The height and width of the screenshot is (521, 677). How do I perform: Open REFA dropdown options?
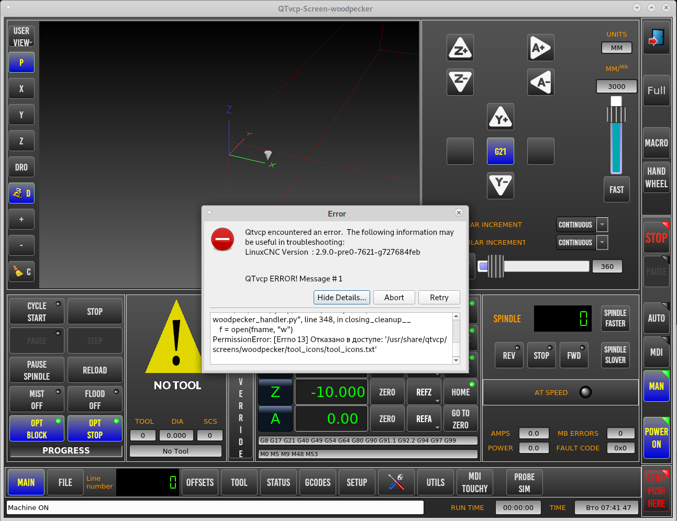point(437,427)
